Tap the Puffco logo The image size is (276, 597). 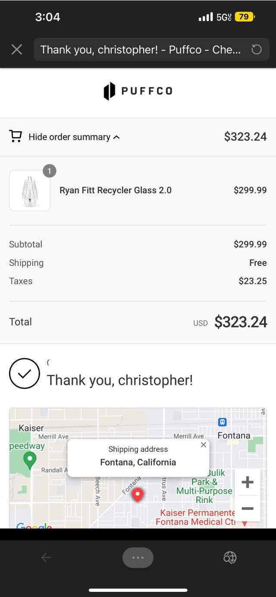(138, 91)
